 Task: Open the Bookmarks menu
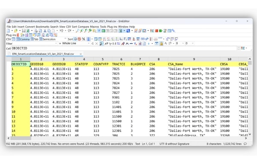pyautogui.click(x=42, y=26)
